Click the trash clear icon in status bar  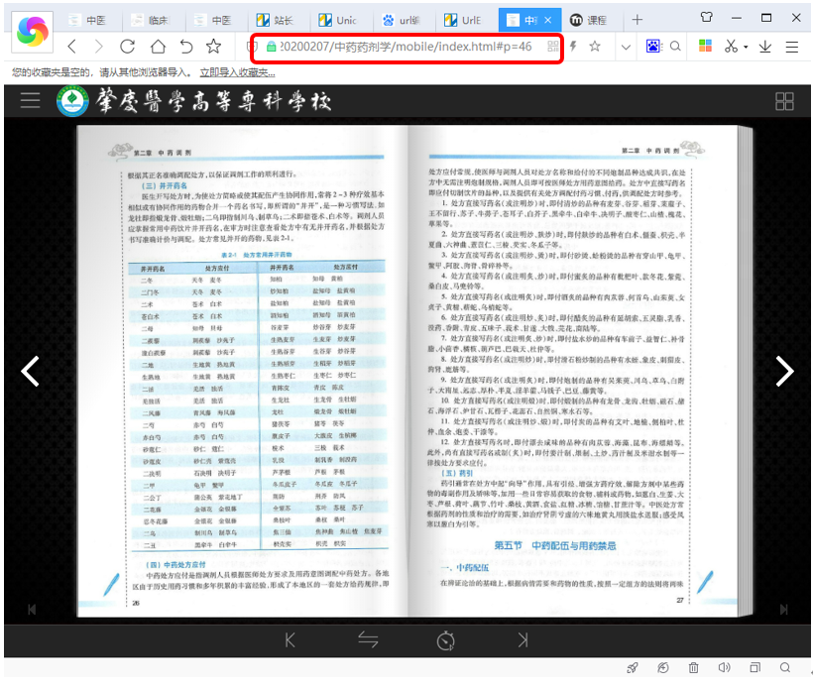[x=693, y=668]
